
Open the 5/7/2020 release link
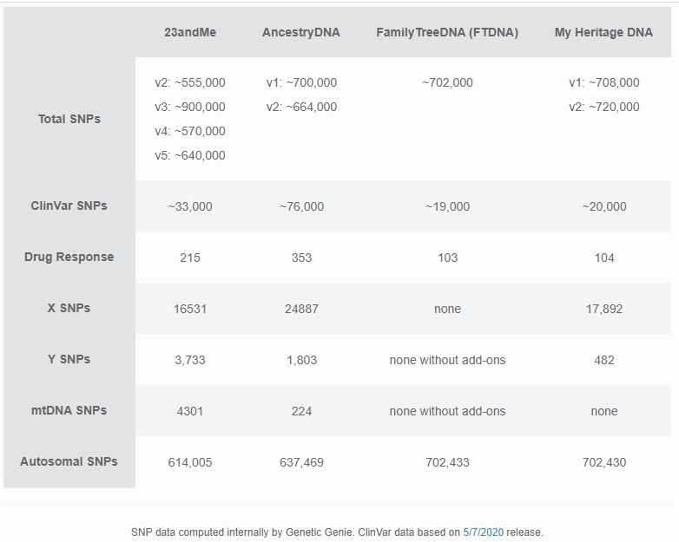pyautogui.click(x=484, y=532)
